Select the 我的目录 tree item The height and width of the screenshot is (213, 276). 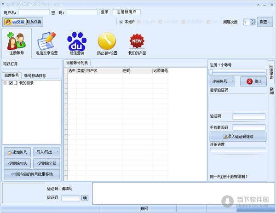click(26, 83)
